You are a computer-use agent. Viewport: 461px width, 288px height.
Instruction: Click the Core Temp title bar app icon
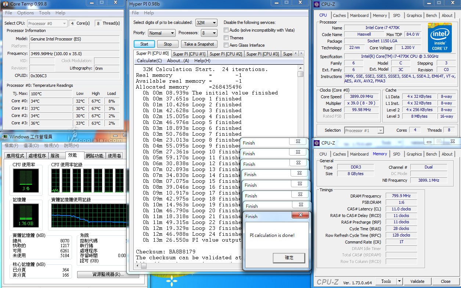pos(5,4)
